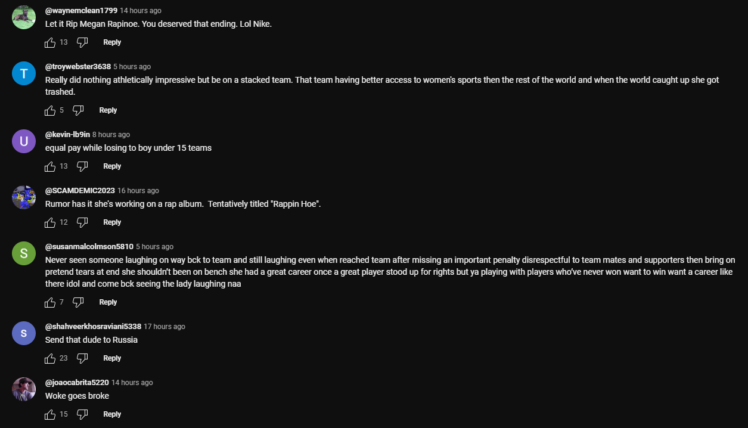Dislike @troywebster3638's comment
Viewport: 748px width, 428px height.
(78, 110)
